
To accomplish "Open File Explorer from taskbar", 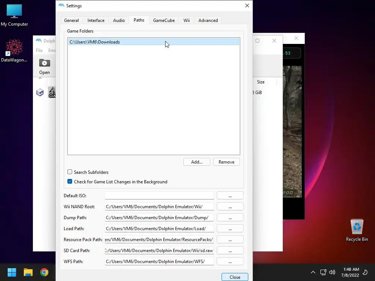I will coord(28,272).
